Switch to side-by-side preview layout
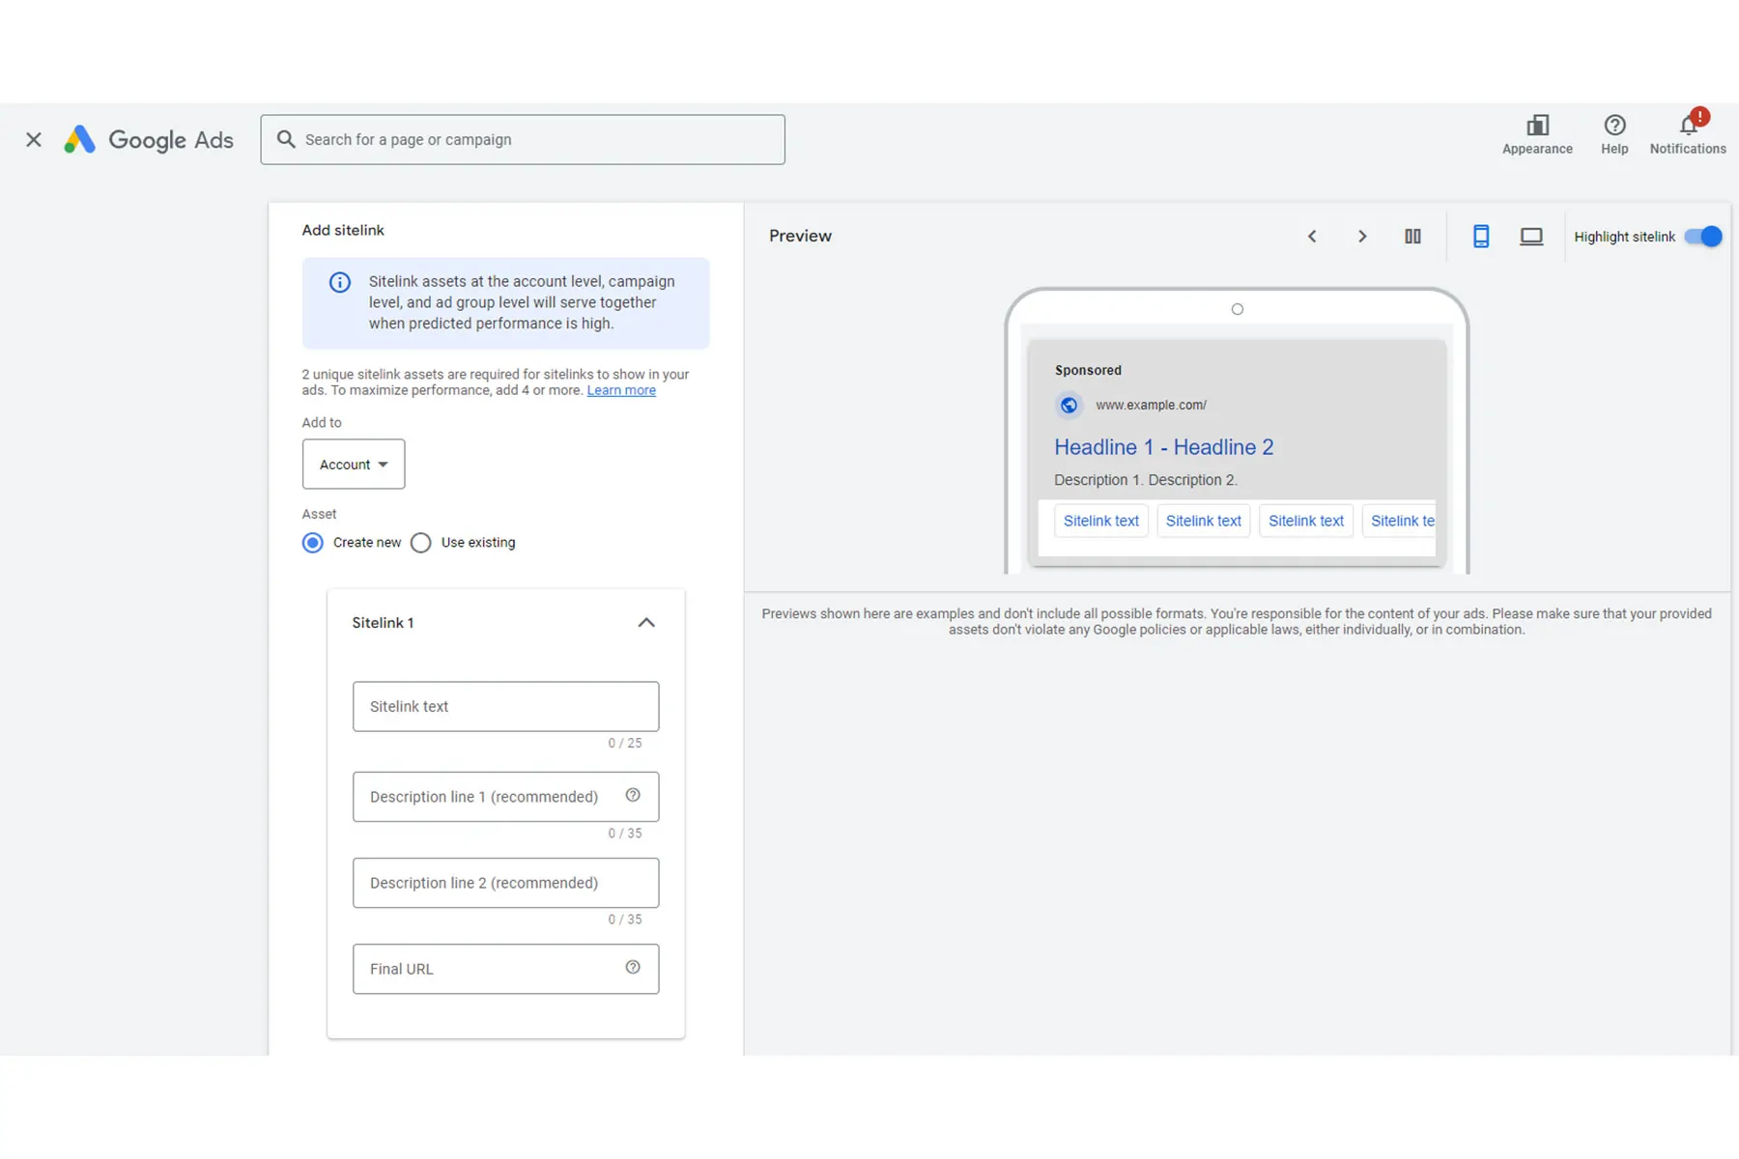 1412,237
